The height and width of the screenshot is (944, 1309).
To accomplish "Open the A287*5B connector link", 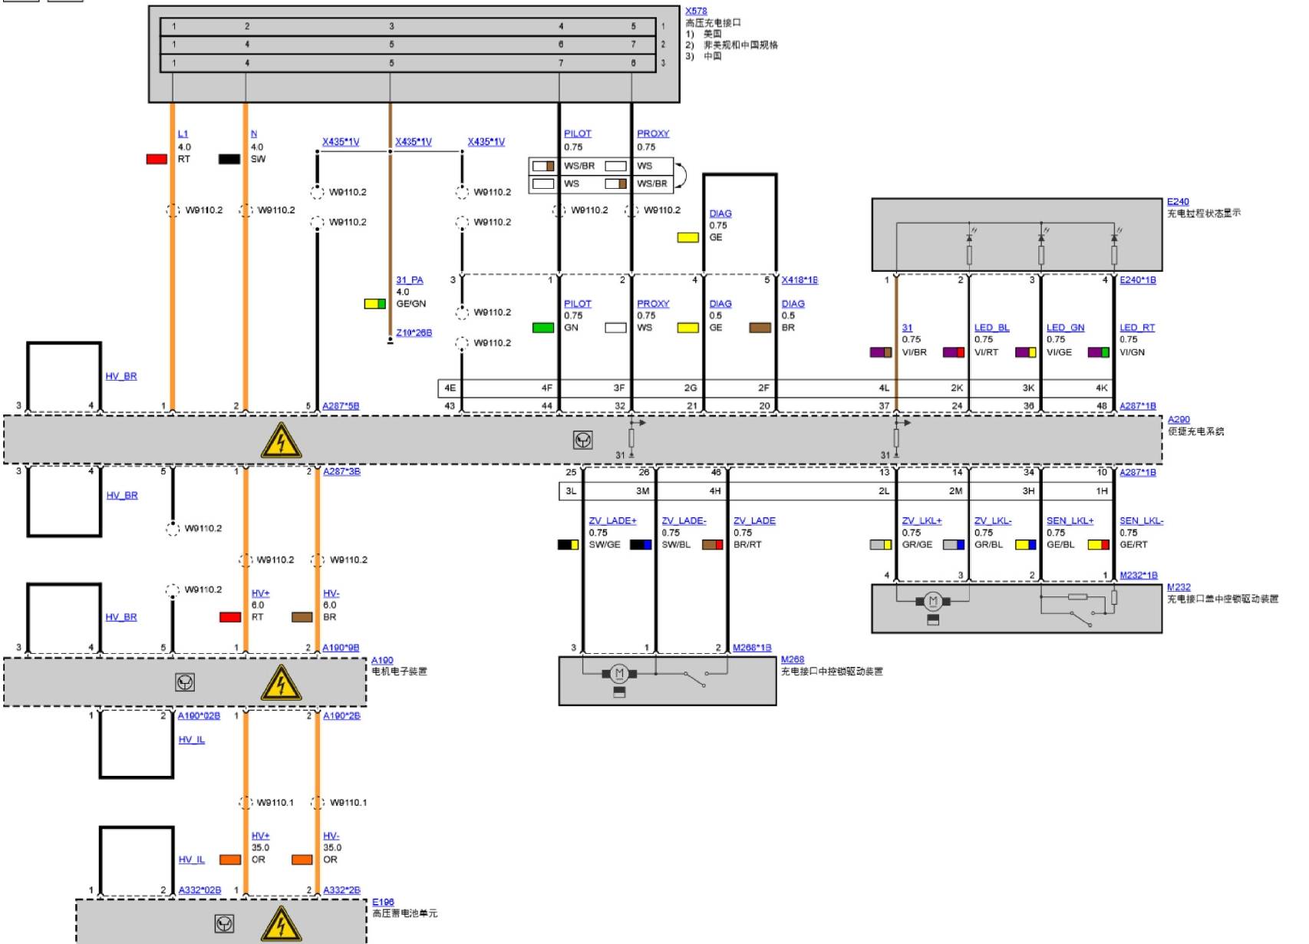I will [x=341, y=406].
